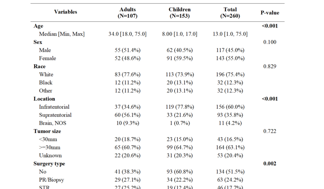Click the bold Surgery type row label
The image size is (324, 189).
click(49, 163)
